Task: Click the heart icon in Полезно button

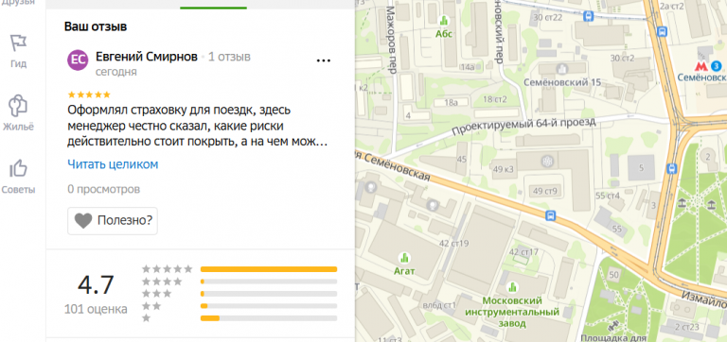Action: [83, 221]
